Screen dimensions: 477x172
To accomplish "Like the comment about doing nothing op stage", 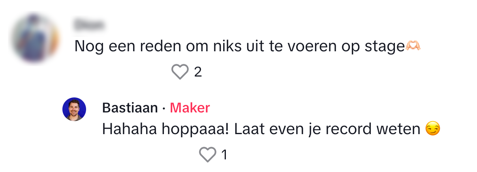I will tap(180, 72).
